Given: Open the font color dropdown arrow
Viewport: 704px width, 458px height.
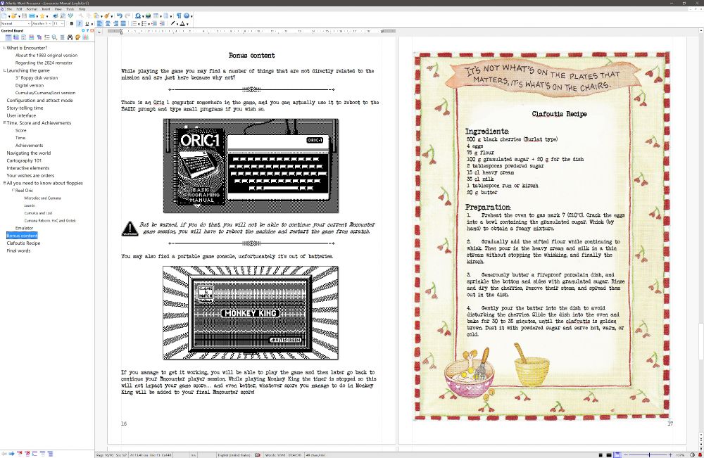Looking at the screenshot, I should coord(187,24).
